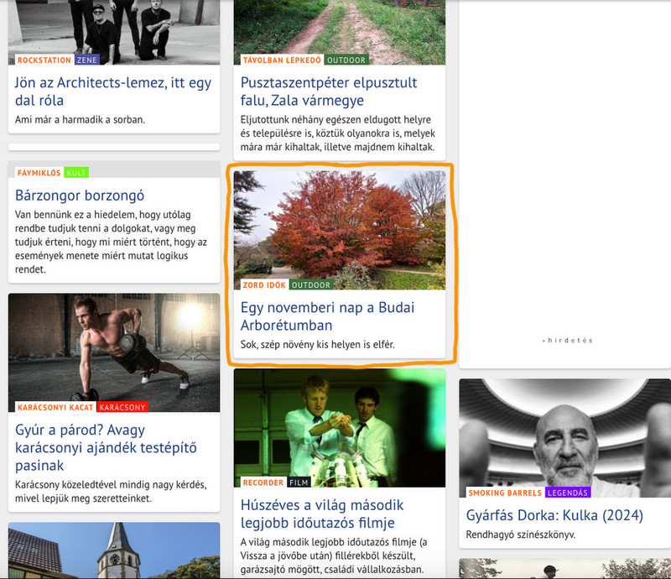
Task: Open 'Gyúr a párod?' karácsonyi ajándék article
Action: (x=106, y=447)
